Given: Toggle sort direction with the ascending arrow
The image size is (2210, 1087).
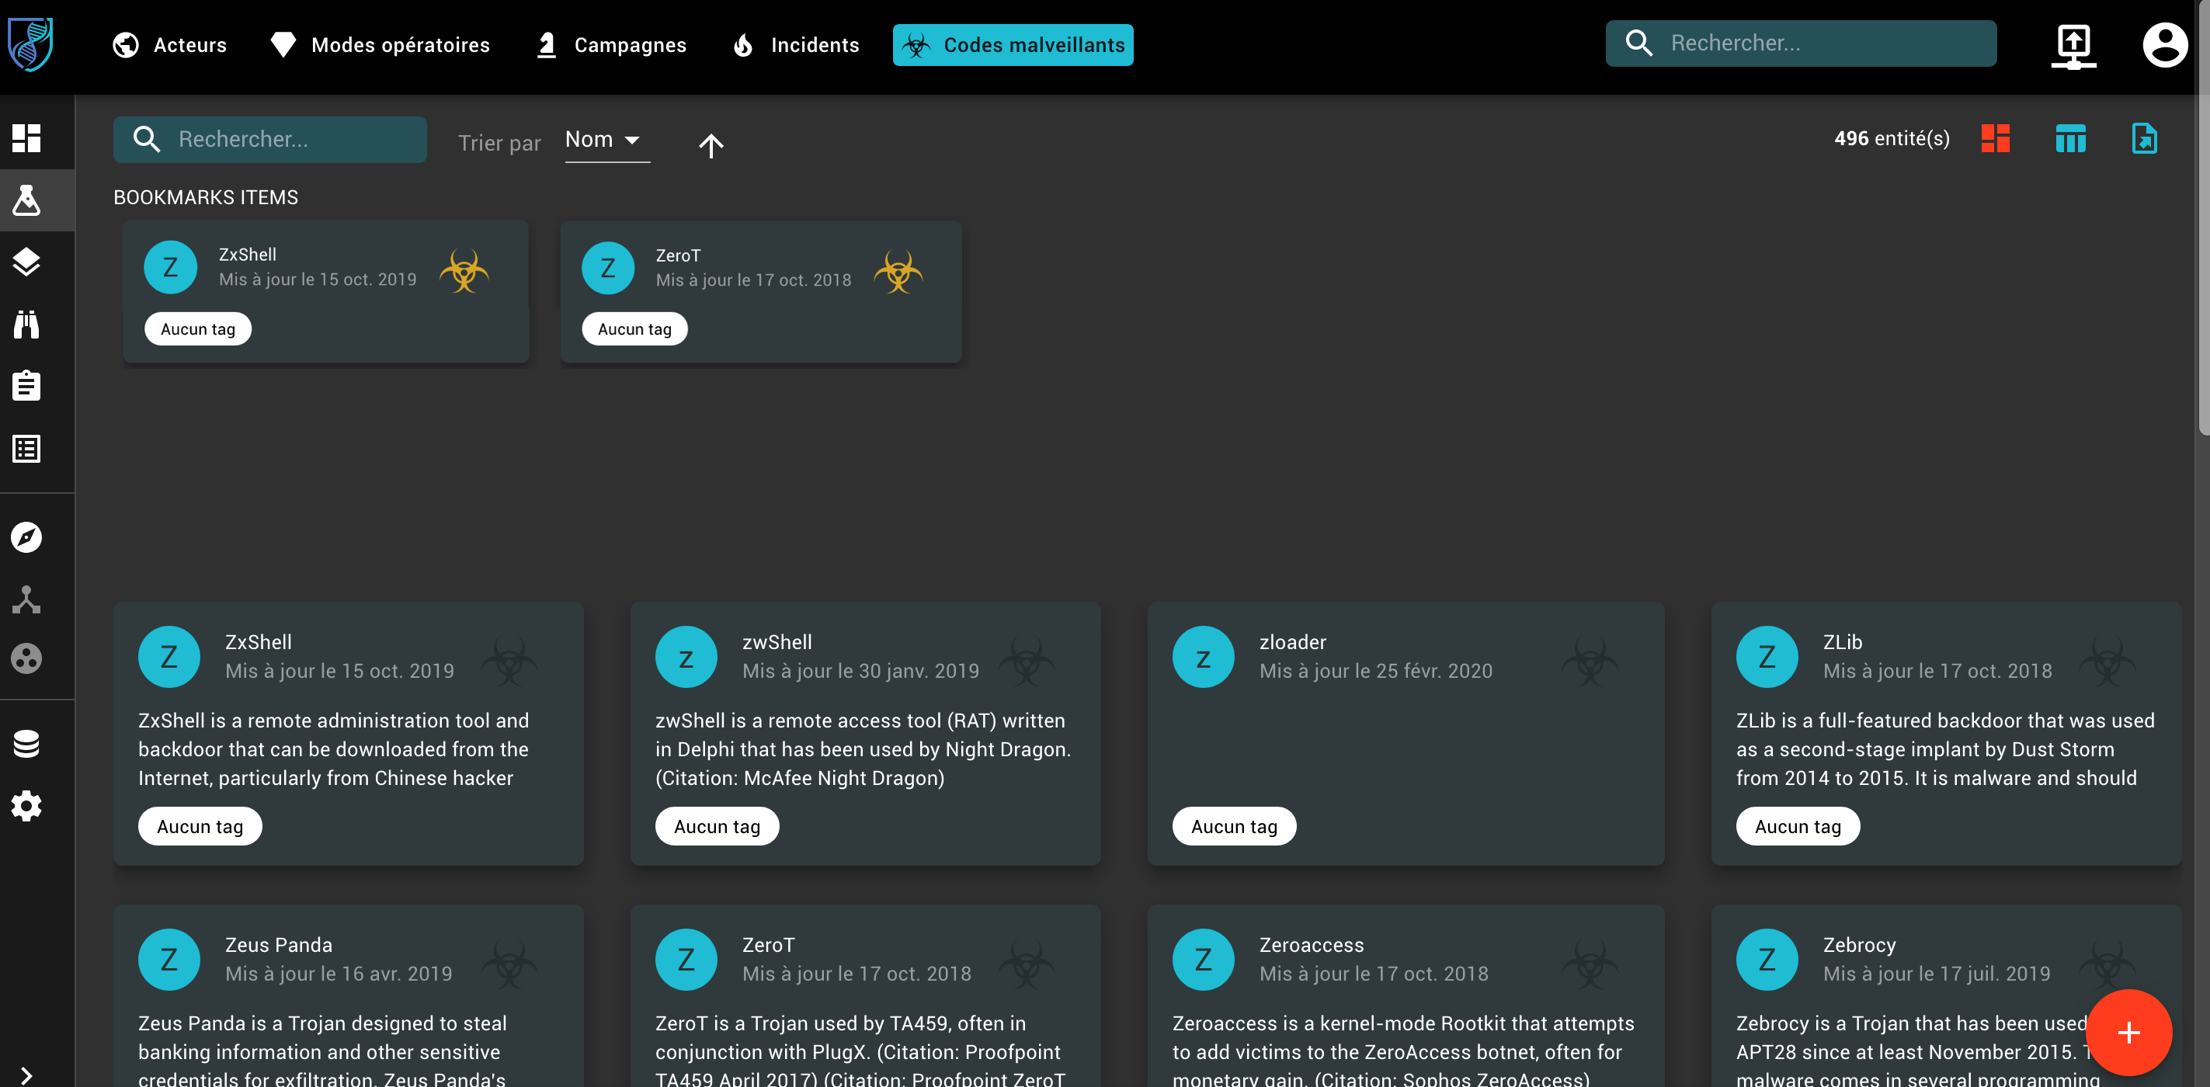Looking at the screenshot, I should 712,145.
